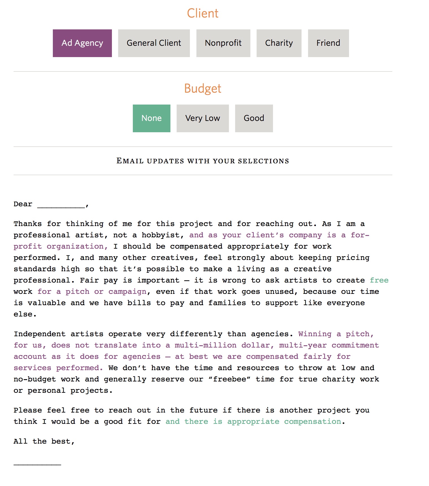This screenshot has height=486, width=429.
Task: Pick the Charity client button
Action: [x=279, y=43]
